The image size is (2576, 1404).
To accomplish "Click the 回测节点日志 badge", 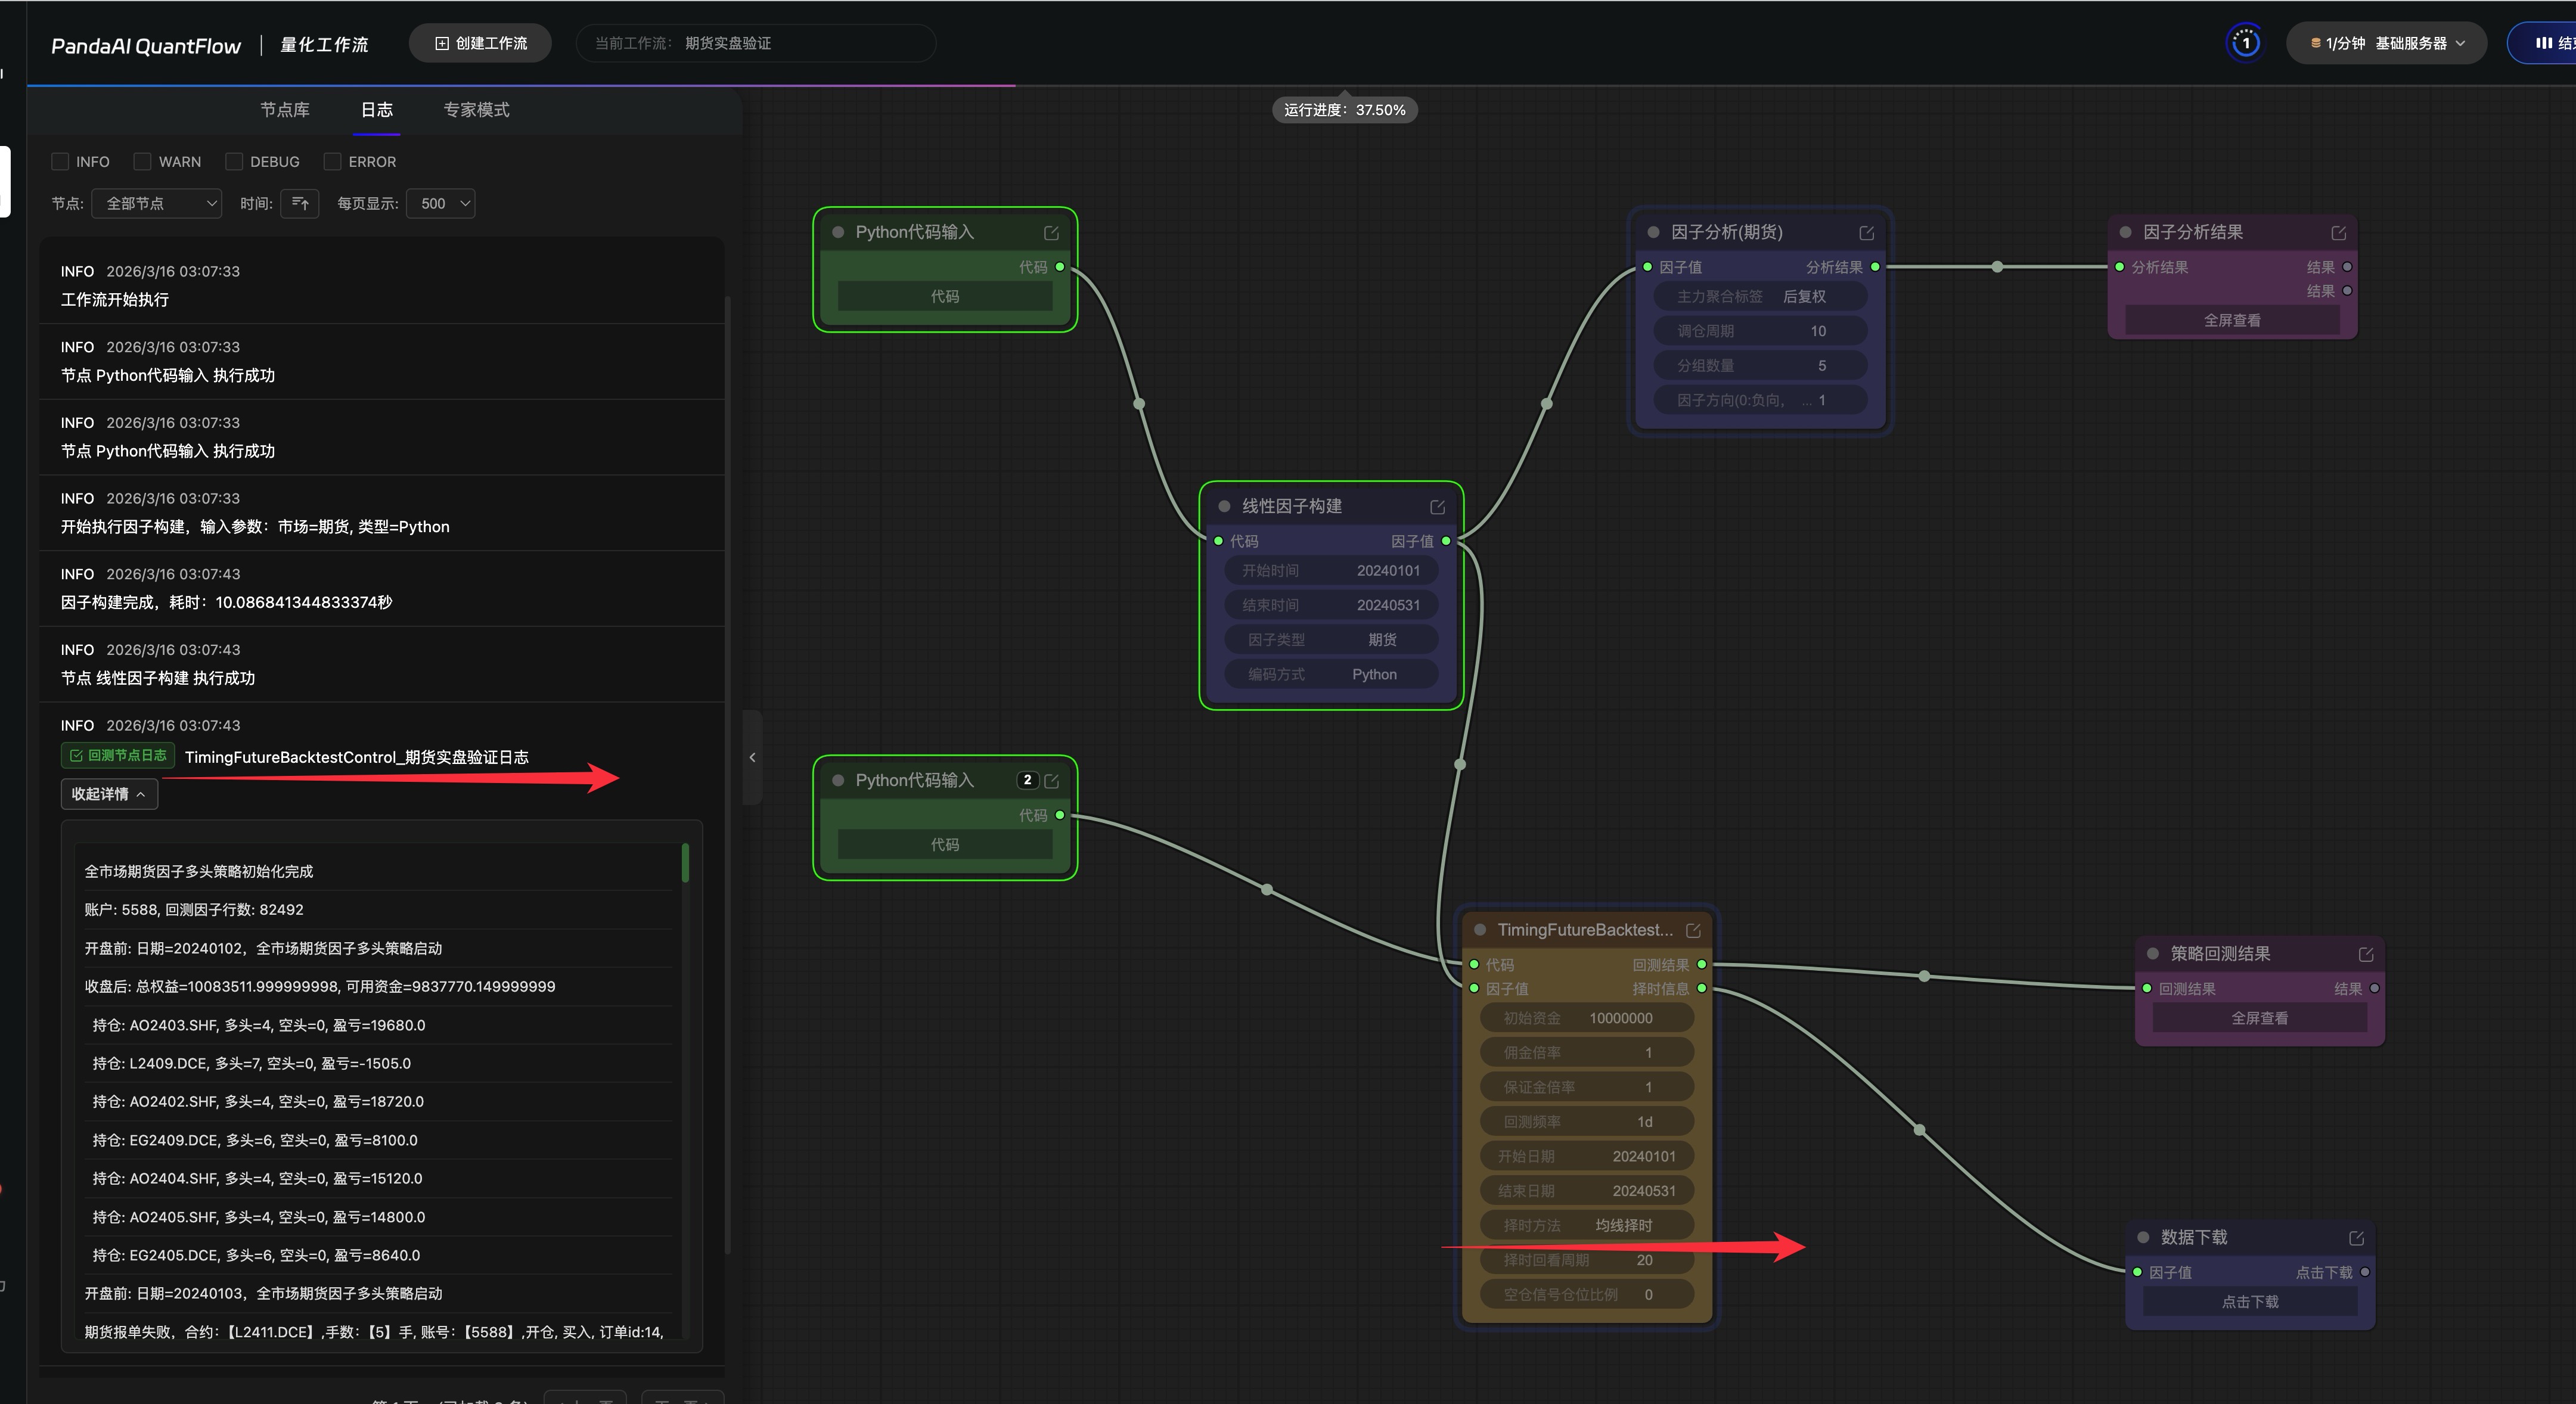I will pos(118,756).
